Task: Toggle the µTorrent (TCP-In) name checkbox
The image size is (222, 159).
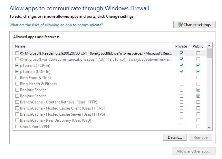Action: [x=17, y=66]
